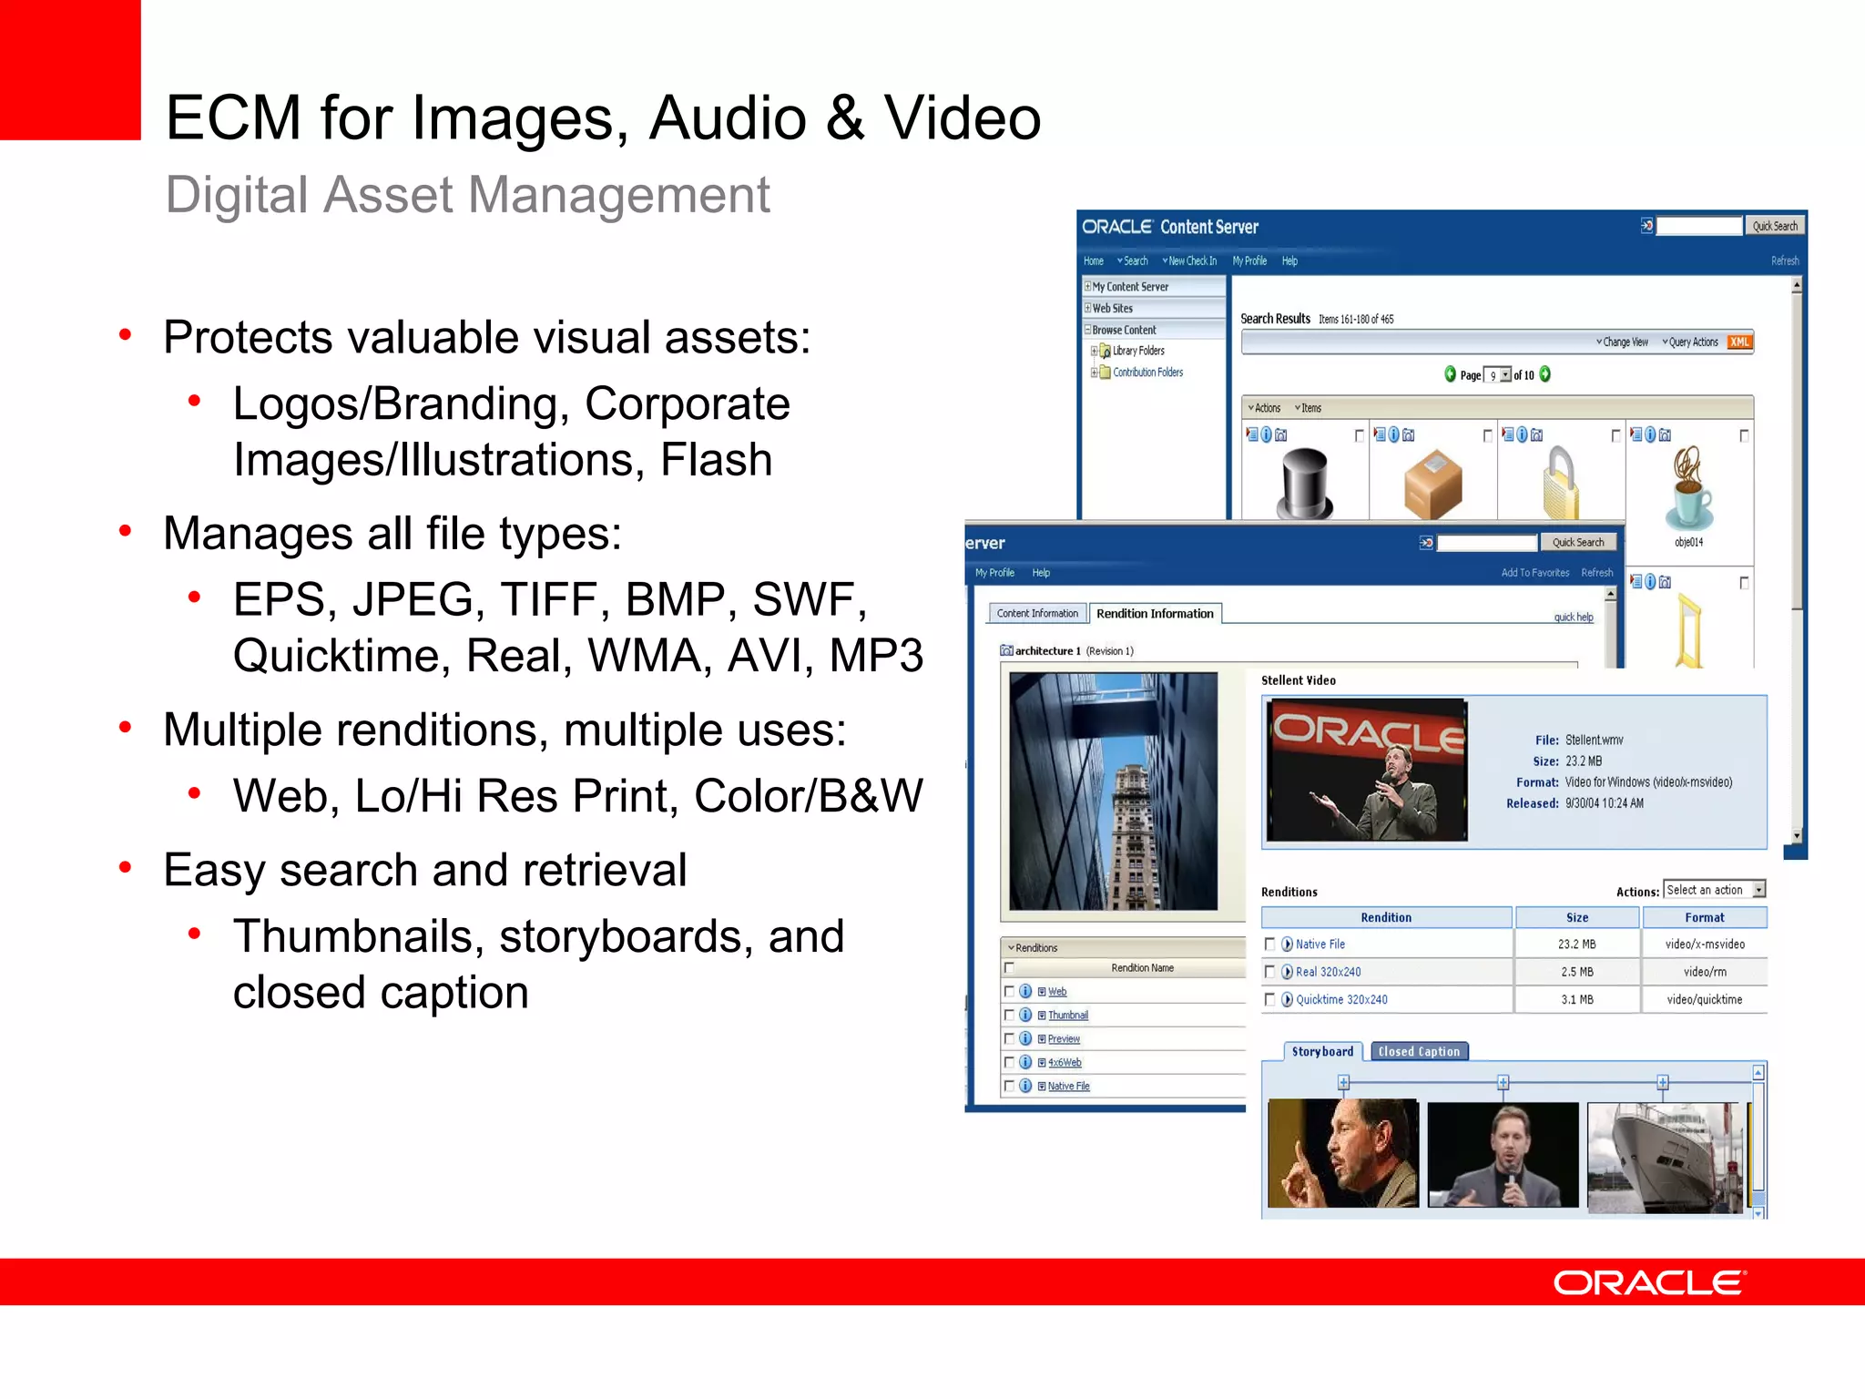
Task: Click the play icon beside Native File video rendition
Action: (x=1287, y=945)
